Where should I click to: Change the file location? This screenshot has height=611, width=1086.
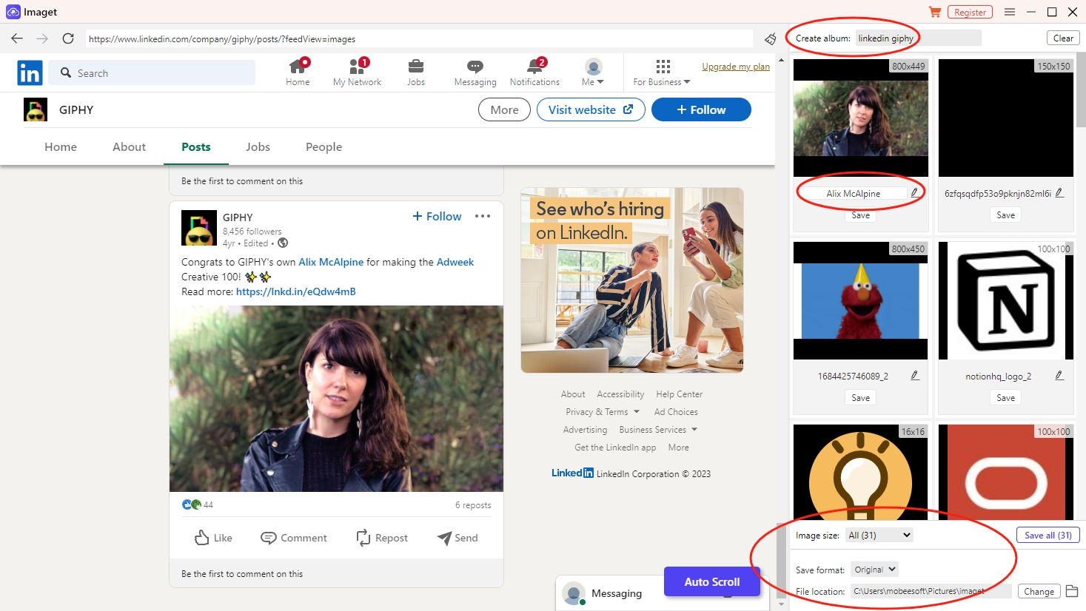click(x=1039, y=591)
